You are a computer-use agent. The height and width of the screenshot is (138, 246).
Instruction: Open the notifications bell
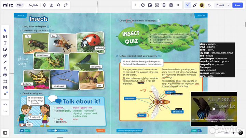pos(209,5)
